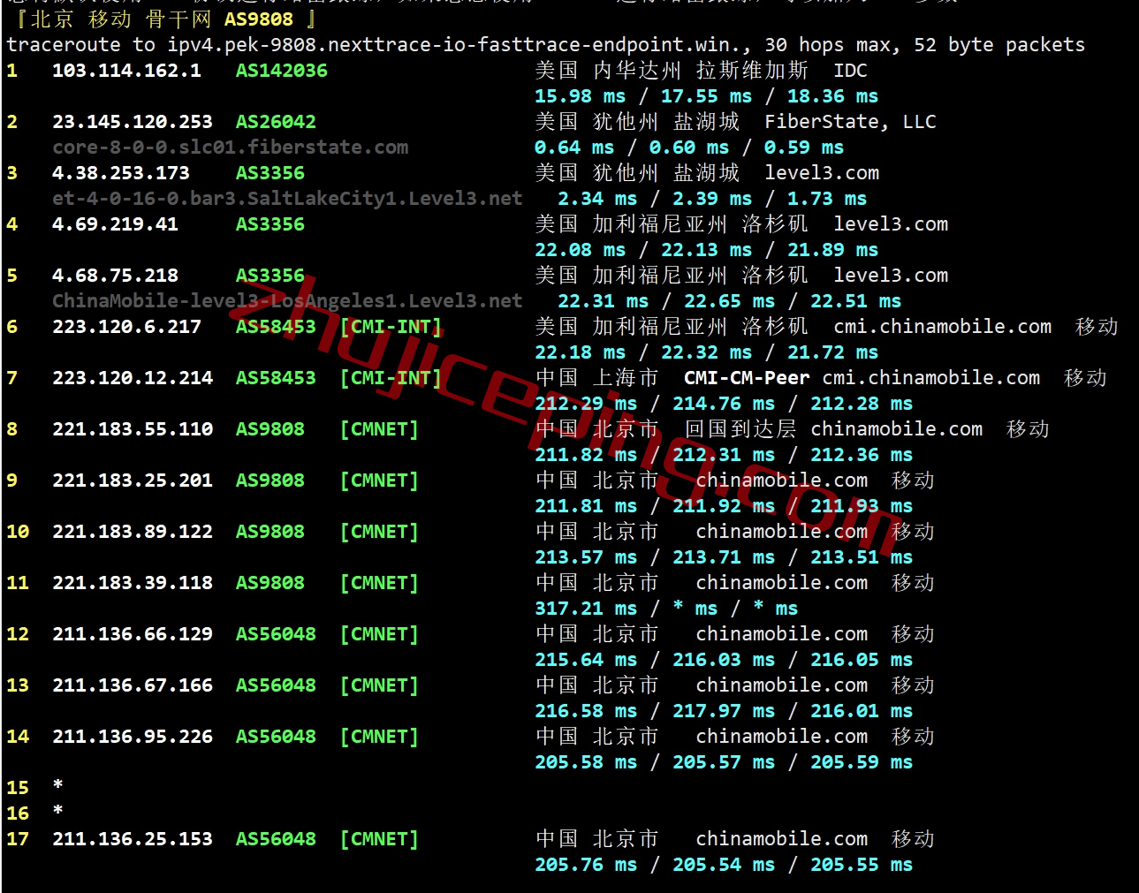Click the AS9808 header in the title line

(258, 19)
